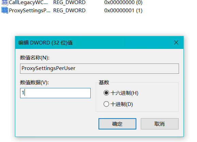
Task: Click the 十六进制(H) label text
Action: point(124,93)
